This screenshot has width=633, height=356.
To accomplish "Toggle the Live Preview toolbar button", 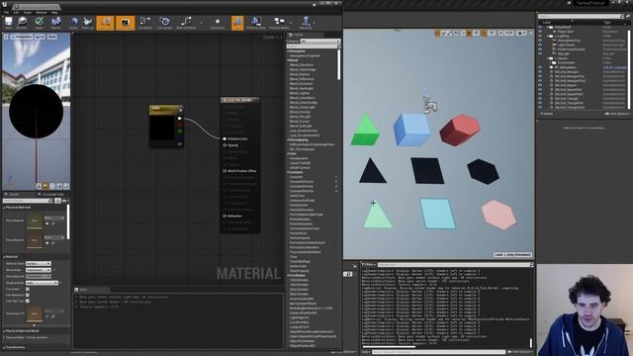I will 126,23.
